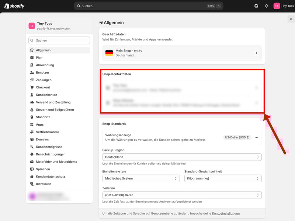This screenshot has height=221, width=295.
Task: Click the Checkout cart icon entry
Action: point(32,87)
